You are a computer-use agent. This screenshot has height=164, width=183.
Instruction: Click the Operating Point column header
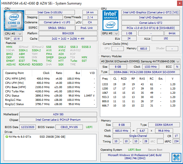click(18, 73)
